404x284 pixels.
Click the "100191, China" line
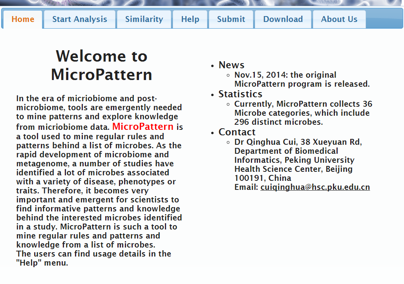[263, 178]
